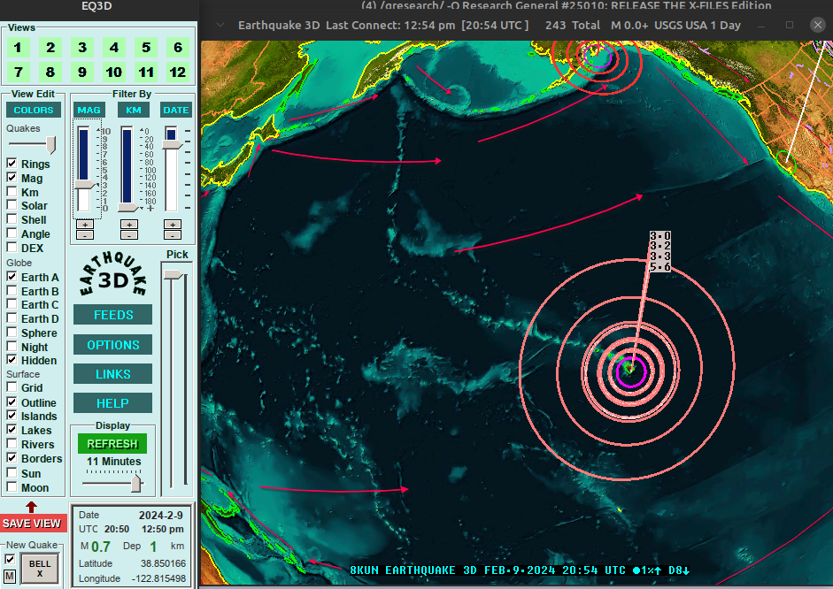
Task: Click the MAG filter slider handle
Action: (x=85, y=184)
